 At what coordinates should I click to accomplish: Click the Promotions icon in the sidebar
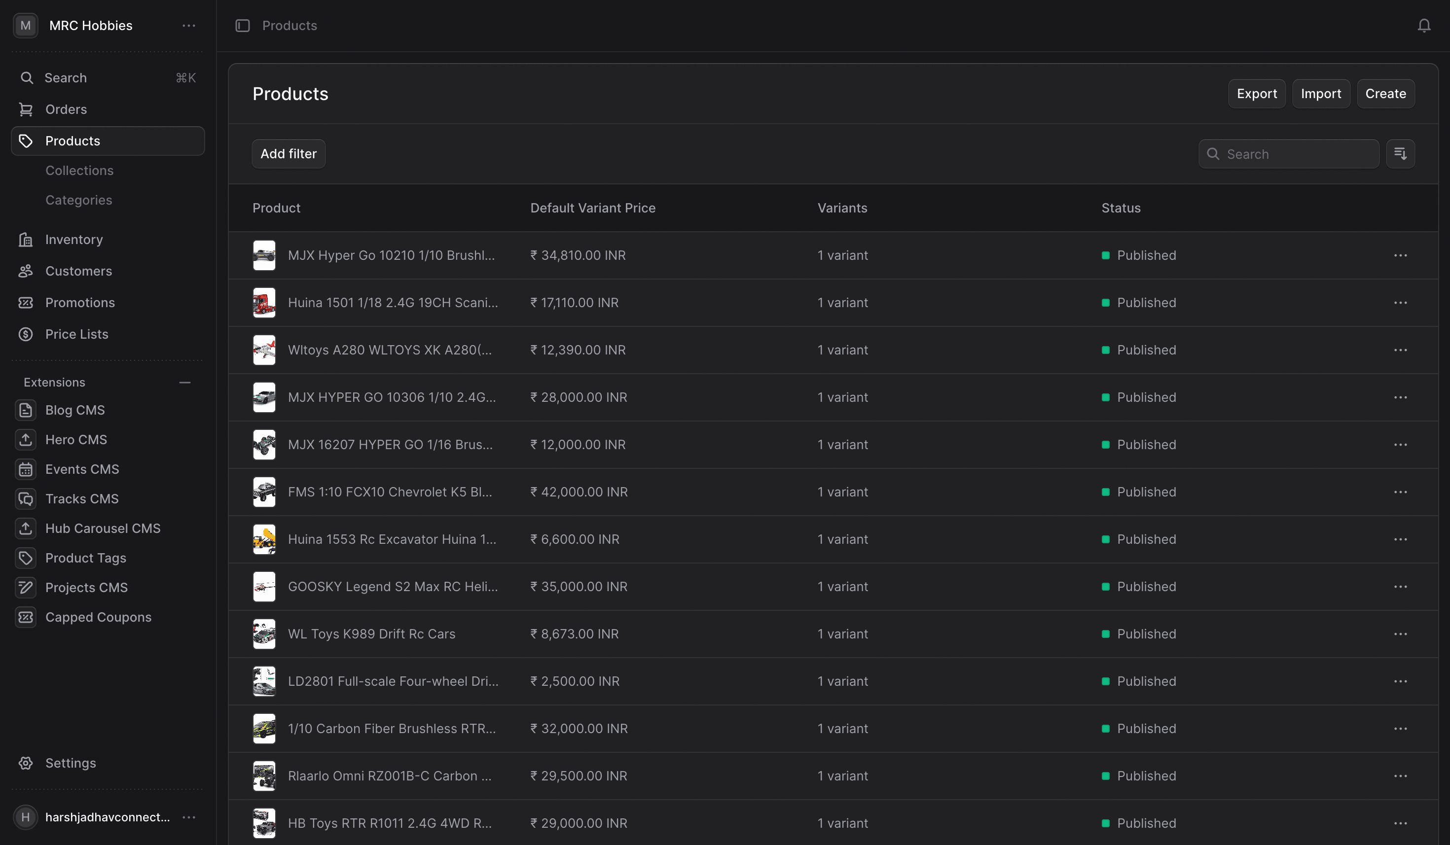25,303
